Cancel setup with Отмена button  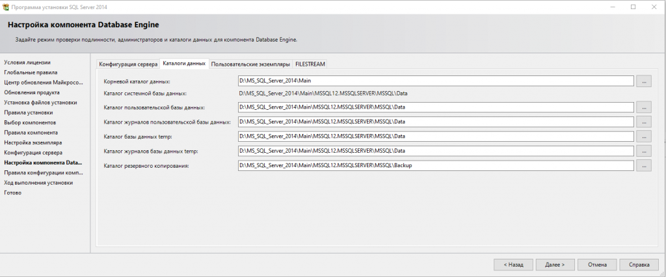coord(597,264)
